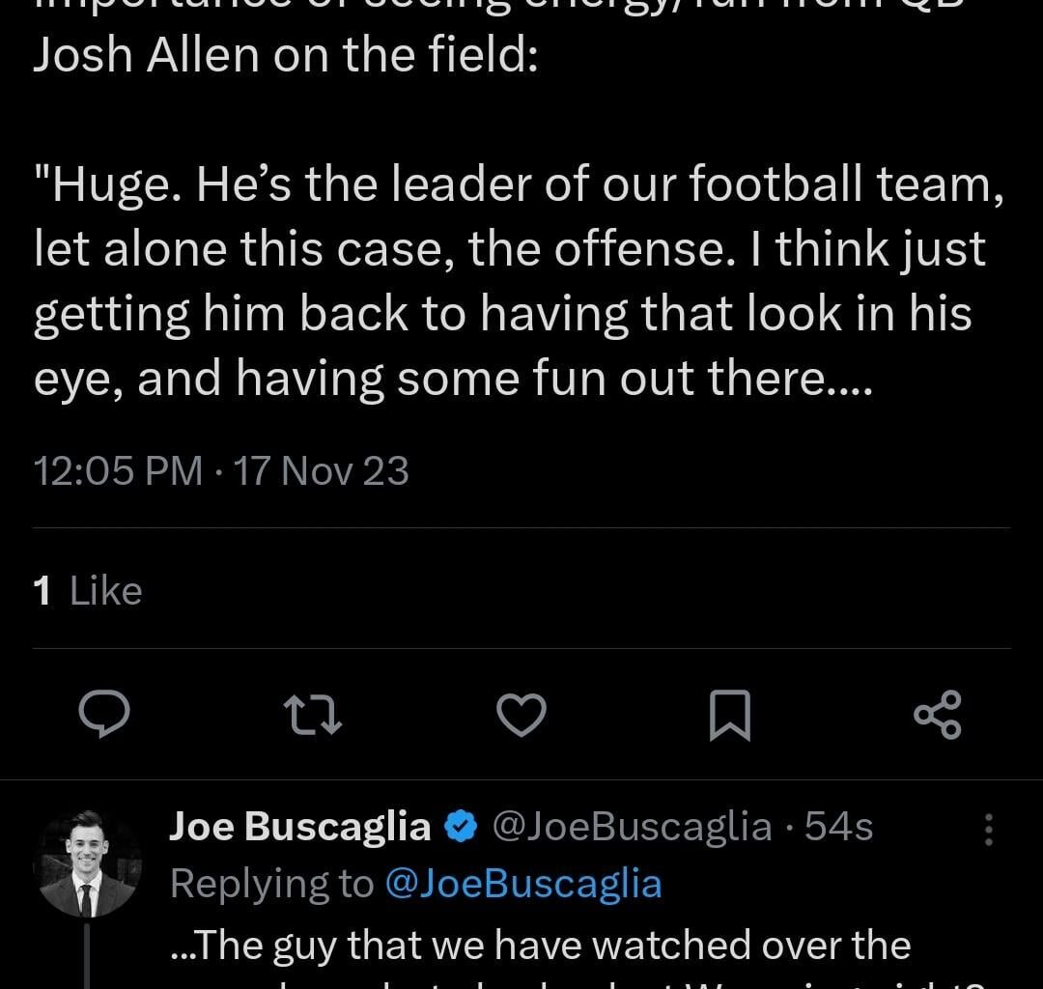Image resolution: width=1043 pixels, height=989 pixels.
Task: Click the 54s reply timestamp
Action: 838,827
